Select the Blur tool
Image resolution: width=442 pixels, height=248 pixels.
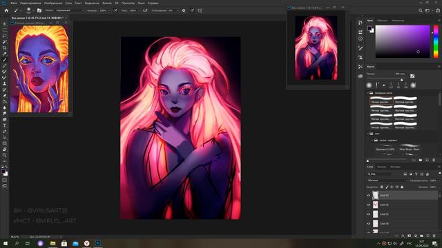coord(5,107)
